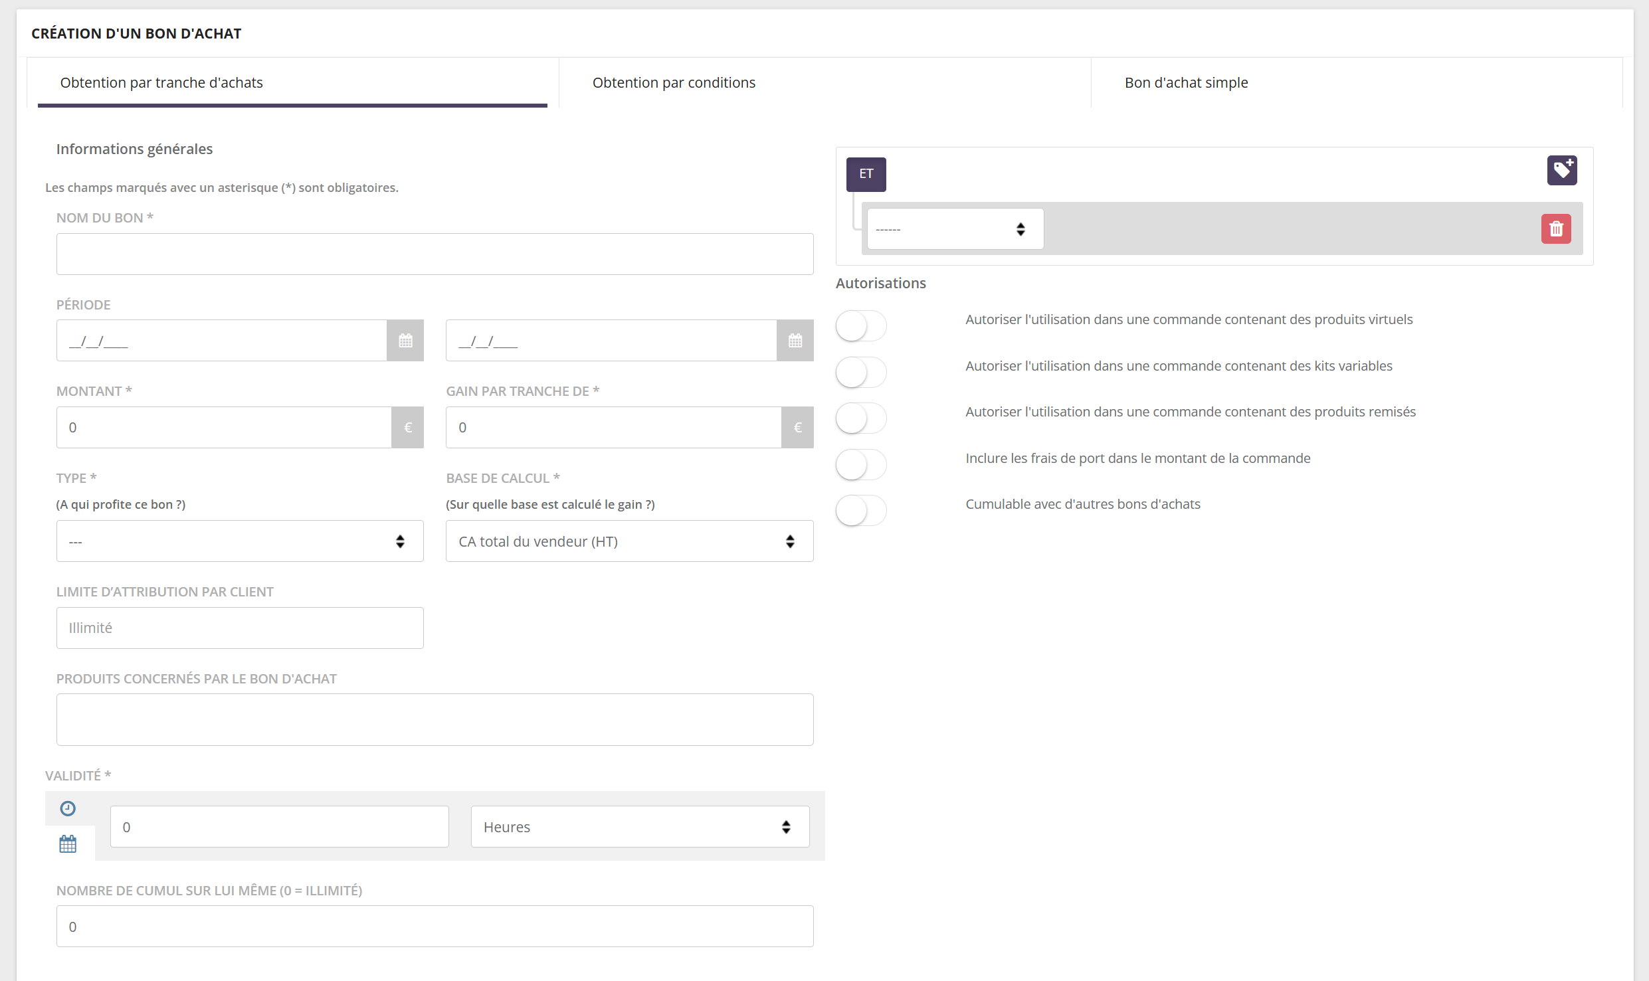This screenshot has width=1649, height=981.
Task: Focus the Nom du bon field
Action: pyautogui.click(x=435, y=254)
